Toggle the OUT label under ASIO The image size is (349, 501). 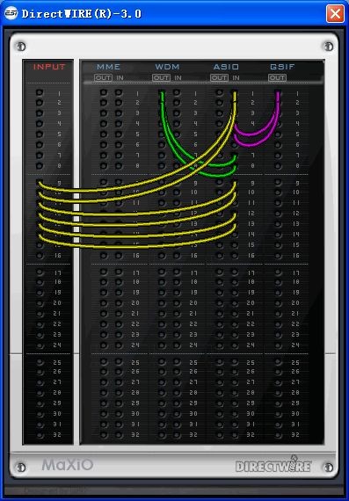(219, 77)
